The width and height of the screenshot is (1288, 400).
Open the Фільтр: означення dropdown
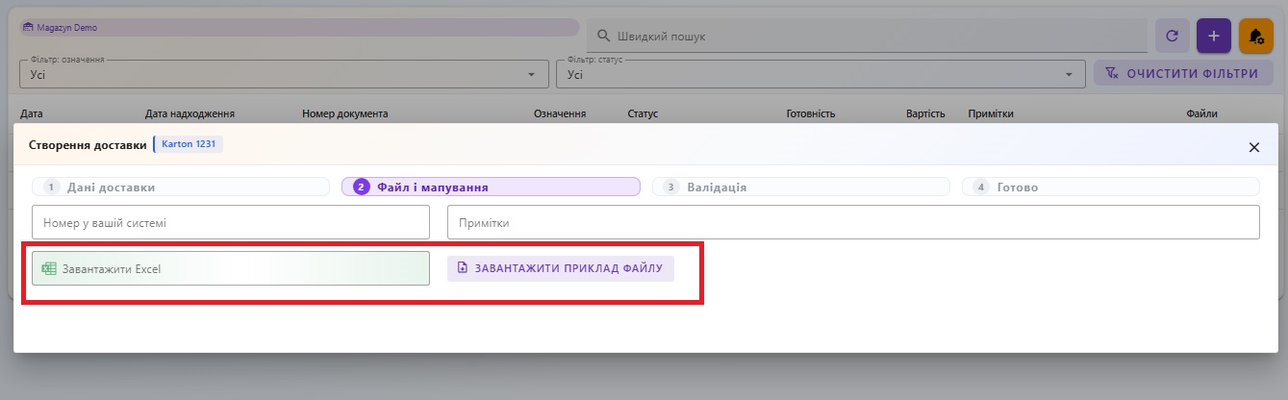(x=283, y=74)
